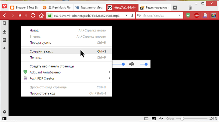Open the Notes panel in sidebar
This screenshot has height=122, width=219.
click(x=4, y=40)
